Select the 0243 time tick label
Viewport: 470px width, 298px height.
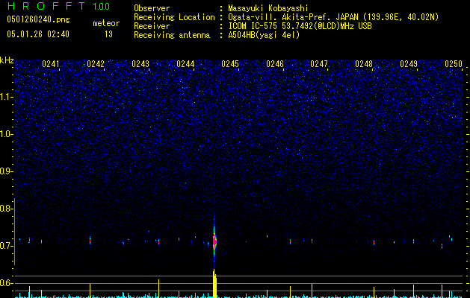click(x=140, y=64)
